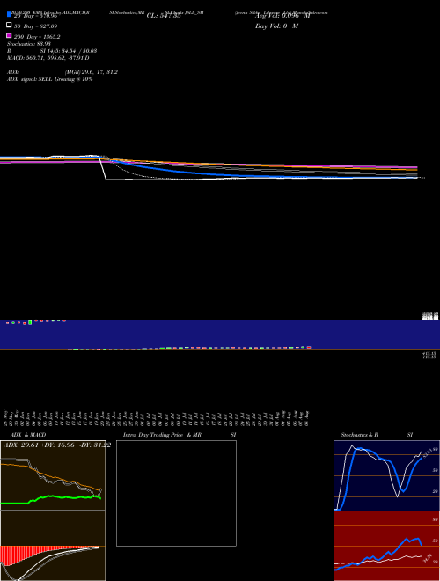Select the '50 Day - 827.09' label

point(35,26)
